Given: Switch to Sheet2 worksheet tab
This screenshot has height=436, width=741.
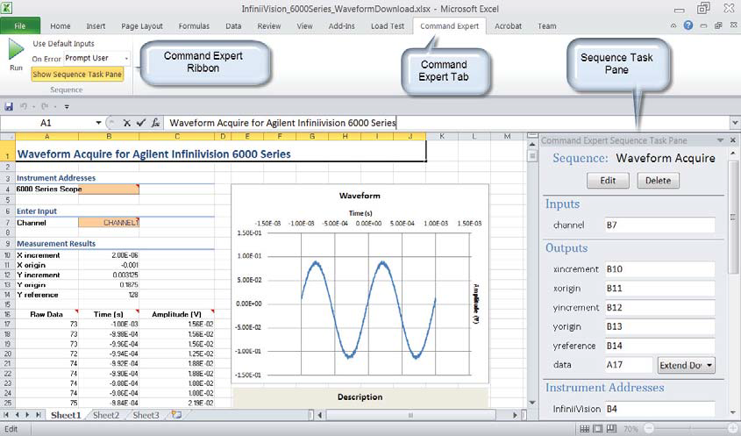Looking at the screenshot, I should coord(105,415).
